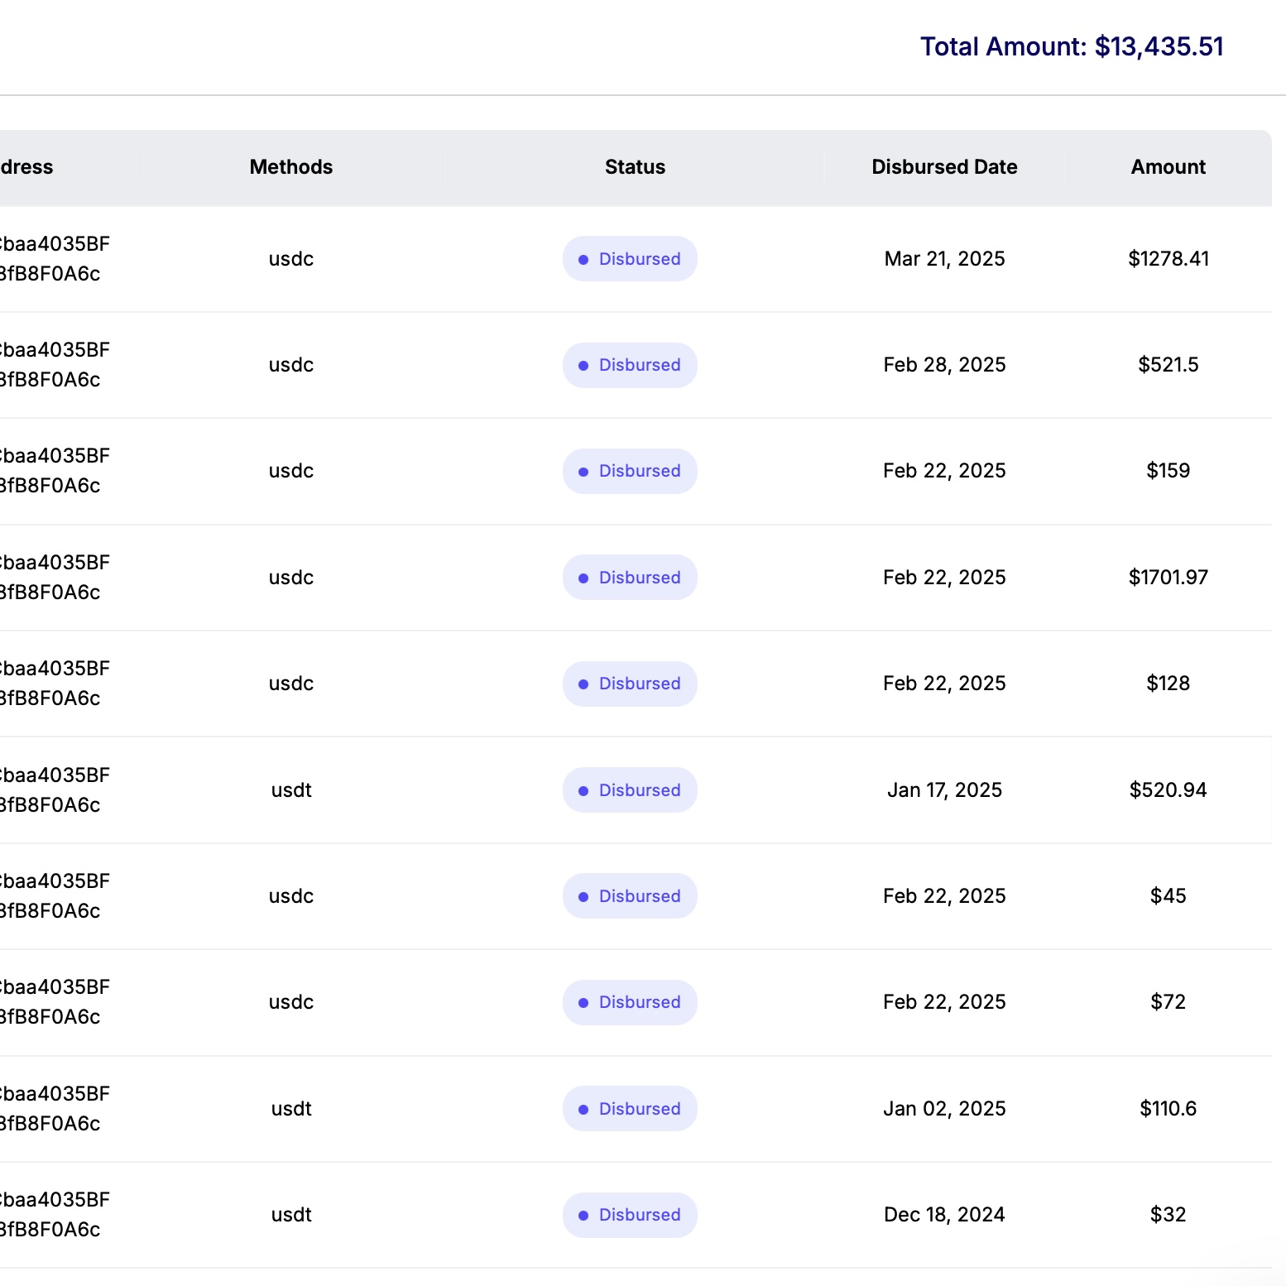Image resolution: width=1286 pixels, height=1286 pixels.
Task: Click usdc in the $521.5 row
Action: [x=291, y=365]
